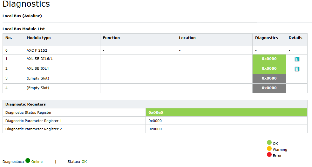
Task: Select the (Empty Slot) entry in row 4
Action: (38, 88)
